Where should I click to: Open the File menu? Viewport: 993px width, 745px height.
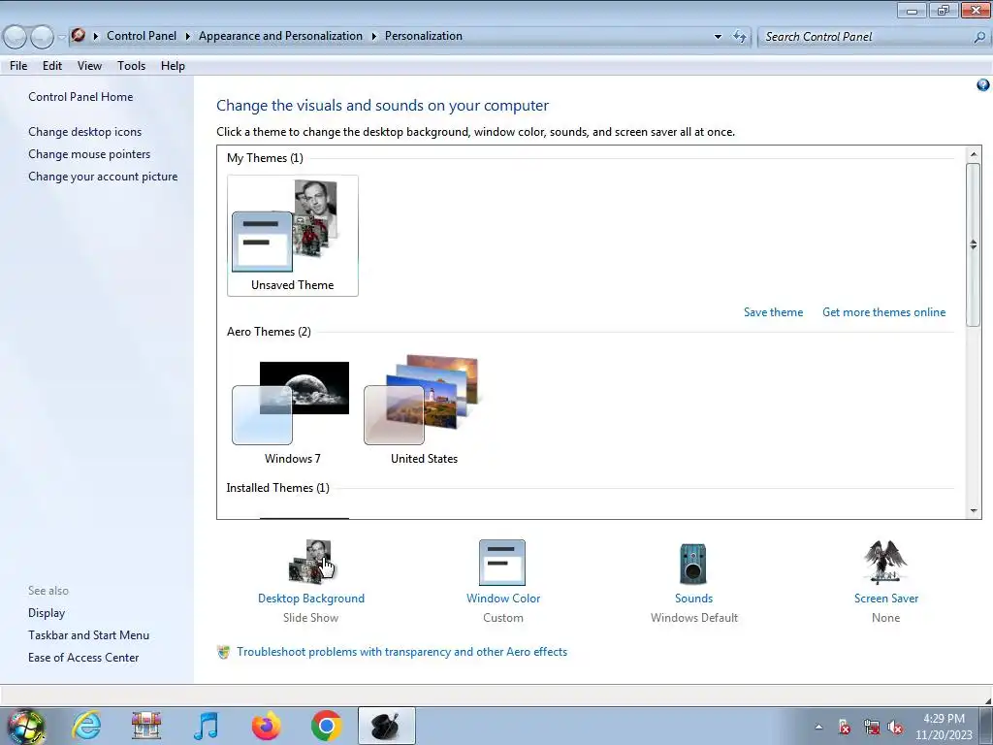(x=18, y=66)
